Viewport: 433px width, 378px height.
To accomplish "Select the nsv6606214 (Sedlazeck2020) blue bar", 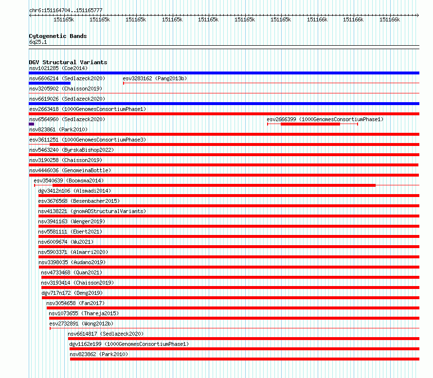I will [50, 83].
